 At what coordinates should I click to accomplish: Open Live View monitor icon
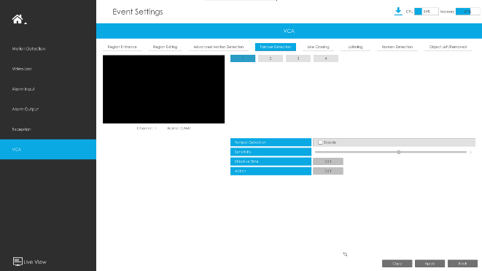(x=18, y=262)
